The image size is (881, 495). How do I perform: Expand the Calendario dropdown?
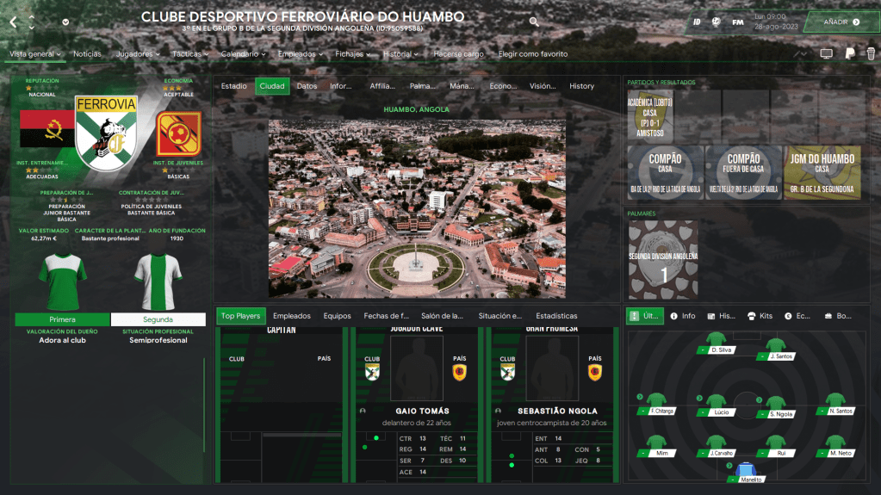tap(243, 54)
